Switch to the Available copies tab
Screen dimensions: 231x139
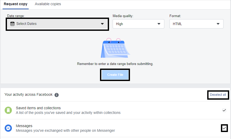click(48, 4)
